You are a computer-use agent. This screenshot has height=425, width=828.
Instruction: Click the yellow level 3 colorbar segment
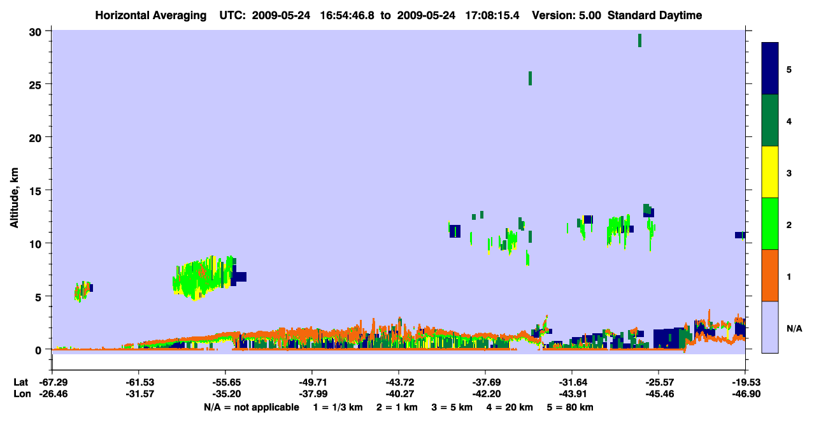pos(770,172)
